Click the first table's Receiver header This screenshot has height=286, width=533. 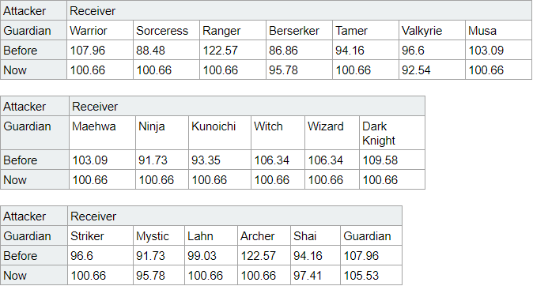(x=299, y=10)
